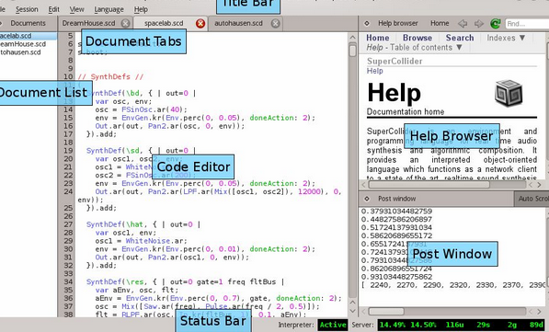549x332 pixels.
Task: Open the Help menu
Action: tap(141, 9)
